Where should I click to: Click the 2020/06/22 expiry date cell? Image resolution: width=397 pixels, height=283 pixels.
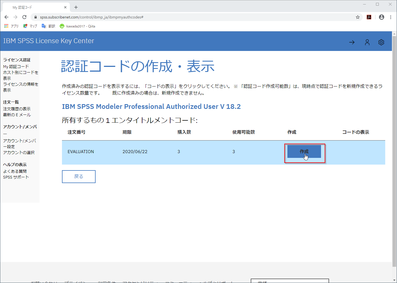click(x=135, y=152)
